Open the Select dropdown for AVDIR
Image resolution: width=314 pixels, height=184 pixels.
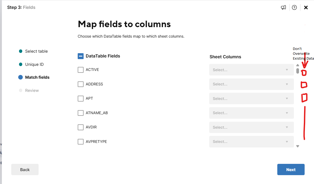252,127
